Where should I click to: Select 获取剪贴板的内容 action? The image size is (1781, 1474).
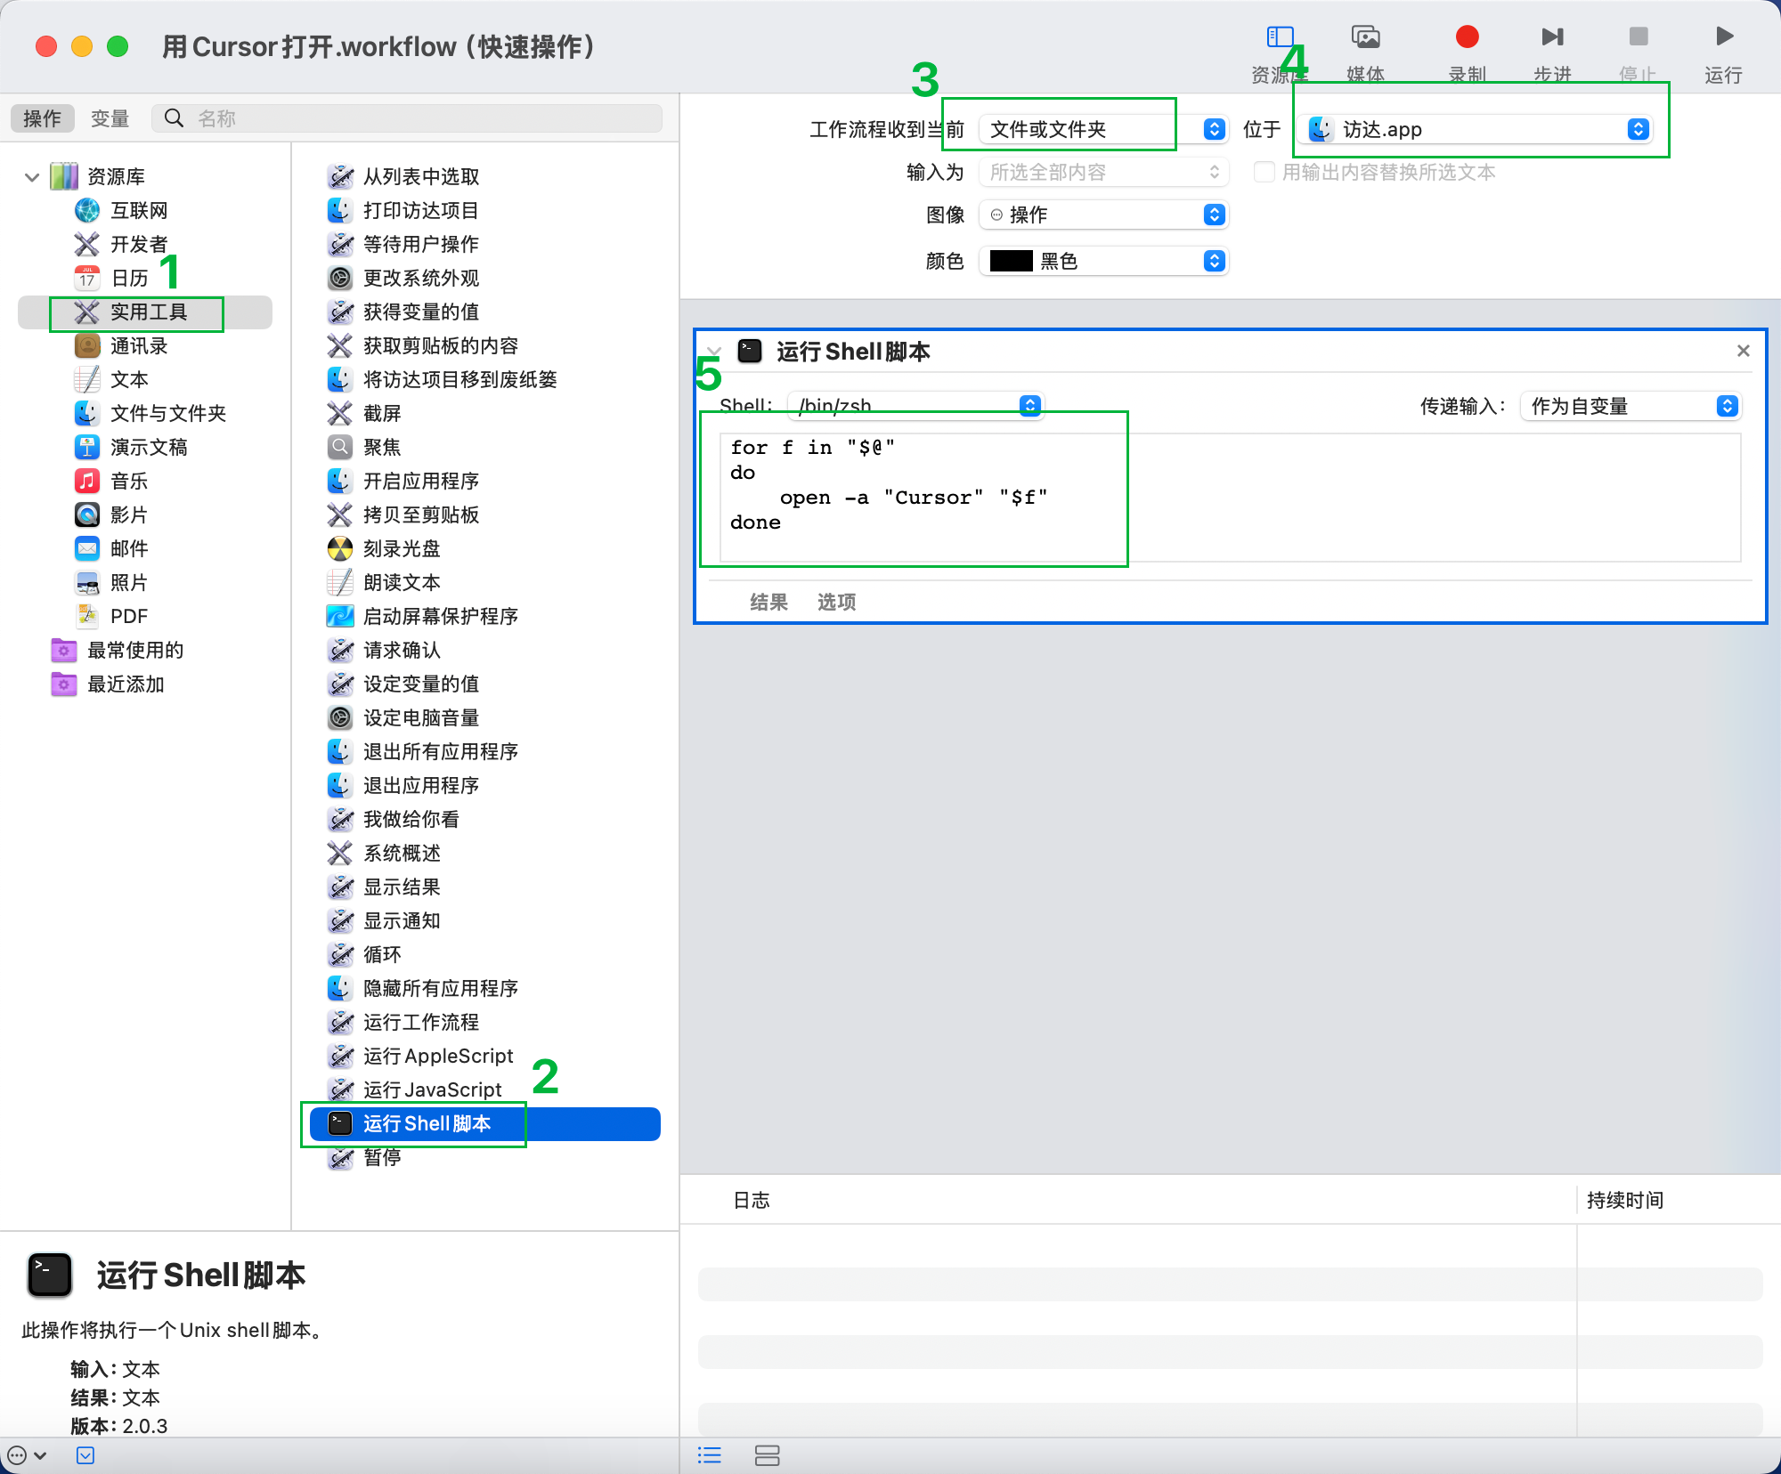click(440, 346)
